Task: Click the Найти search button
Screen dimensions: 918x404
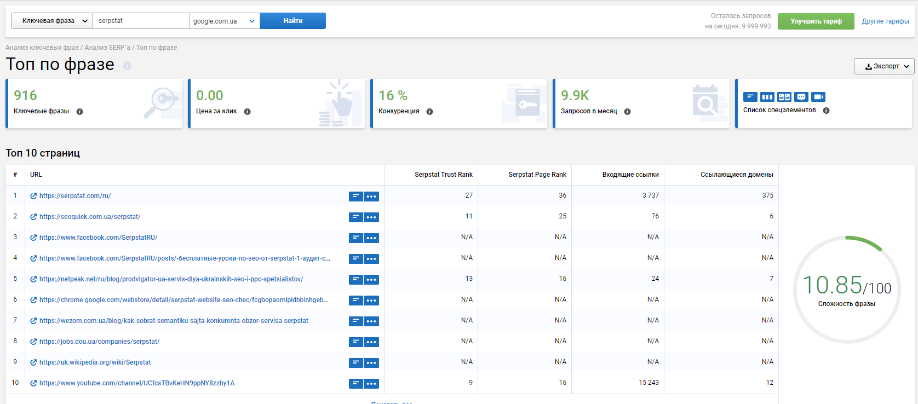Action: 293,21
